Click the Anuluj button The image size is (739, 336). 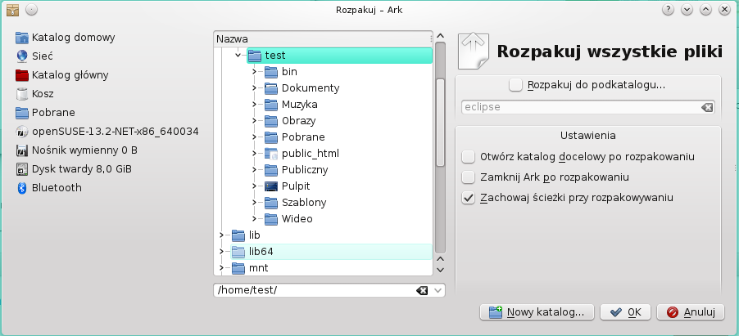pos(691,311)
